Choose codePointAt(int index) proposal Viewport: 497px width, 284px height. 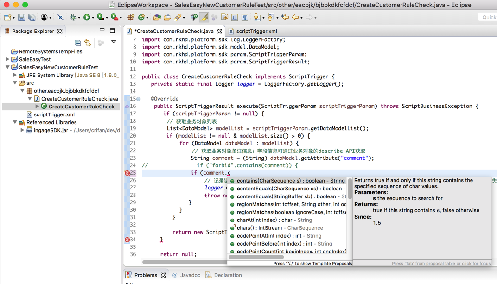[288, 236]
